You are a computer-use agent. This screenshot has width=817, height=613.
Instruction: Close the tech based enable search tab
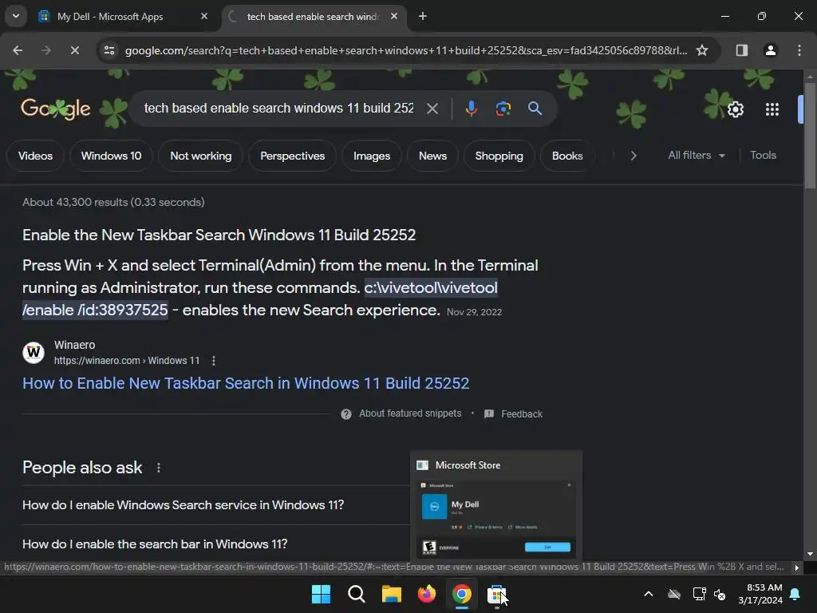pos(394,16)
